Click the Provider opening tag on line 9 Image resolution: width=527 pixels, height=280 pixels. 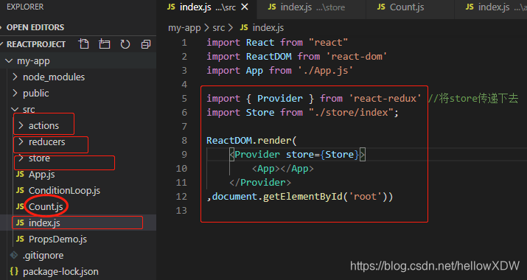[298, 154]
